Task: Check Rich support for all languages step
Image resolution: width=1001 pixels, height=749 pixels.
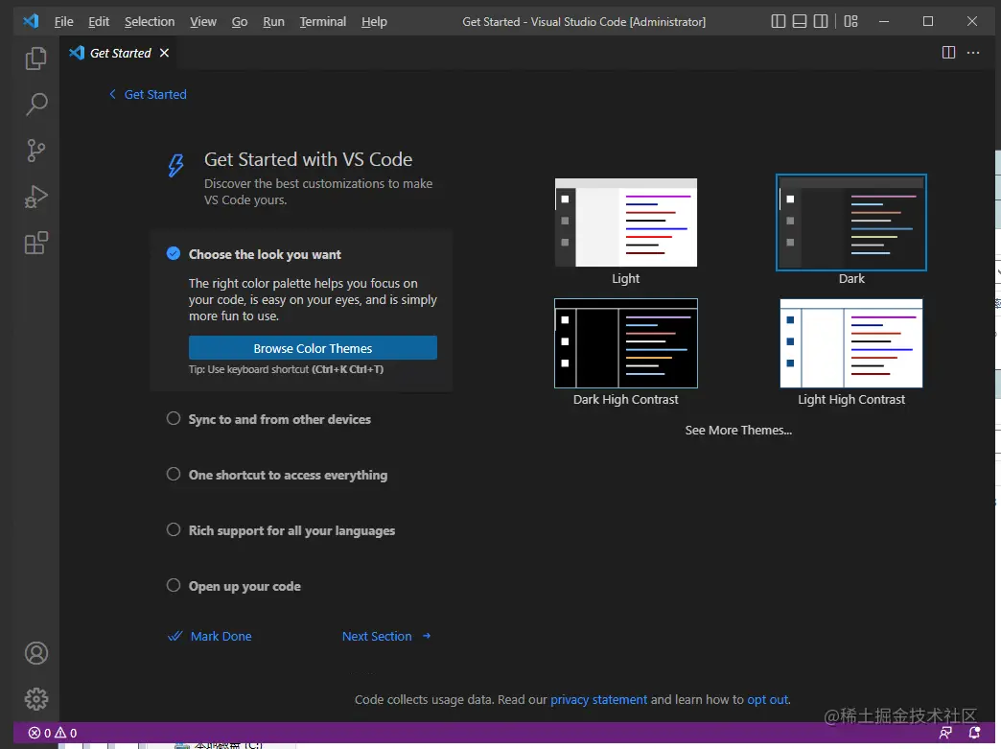Action: point(174,529)
